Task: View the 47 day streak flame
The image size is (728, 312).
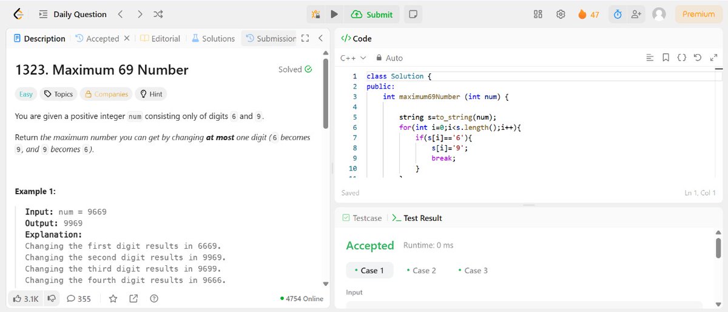Action: (x=588, y=14)
